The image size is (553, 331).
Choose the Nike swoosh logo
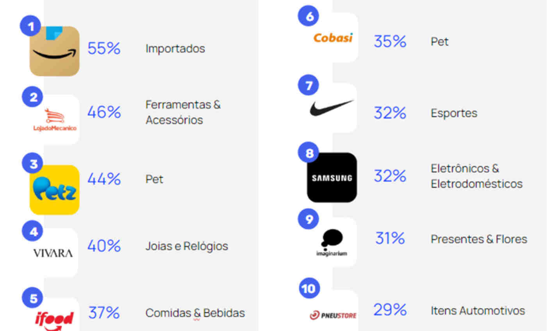point(332,108)
